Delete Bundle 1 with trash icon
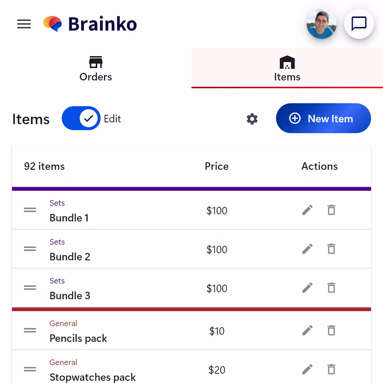 pyautogui.click(x=331, y=210)
